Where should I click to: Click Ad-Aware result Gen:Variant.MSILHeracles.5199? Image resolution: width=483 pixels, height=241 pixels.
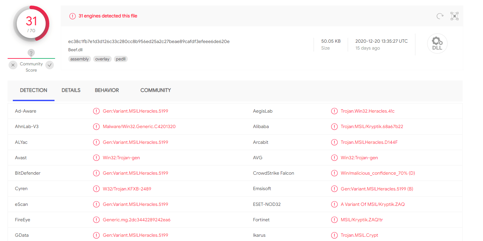click(136, 111)
